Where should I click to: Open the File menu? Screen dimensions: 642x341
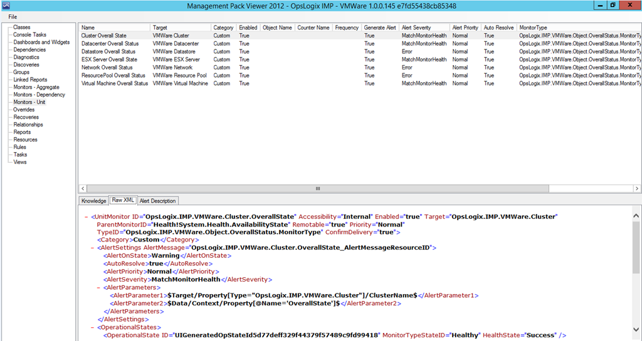pos(13,16)
